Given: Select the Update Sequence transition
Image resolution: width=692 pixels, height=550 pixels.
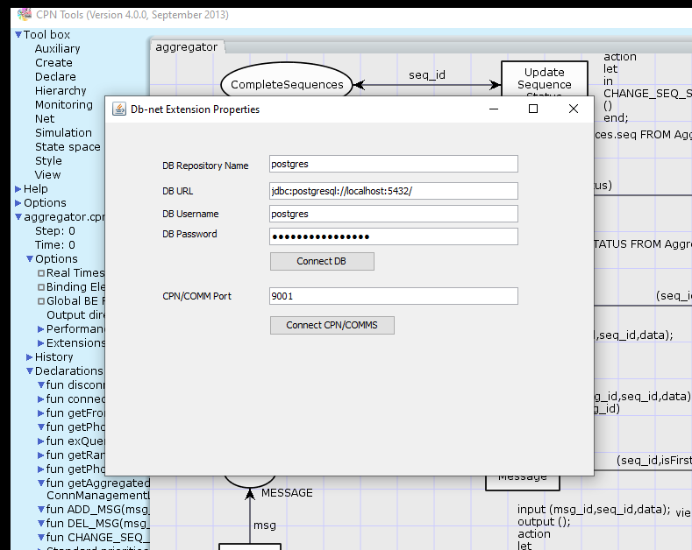Looking at the screenshot, I should pyautogui.click(x=545, y=79).
